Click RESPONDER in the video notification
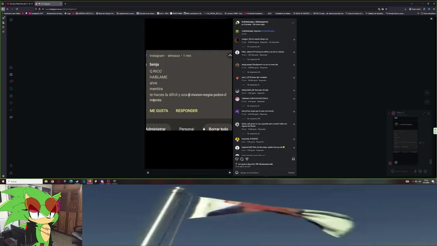 pos(187,111)
